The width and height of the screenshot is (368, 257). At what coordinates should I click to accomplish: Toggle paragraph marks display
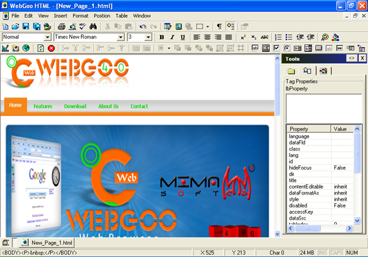coord(220,26)
